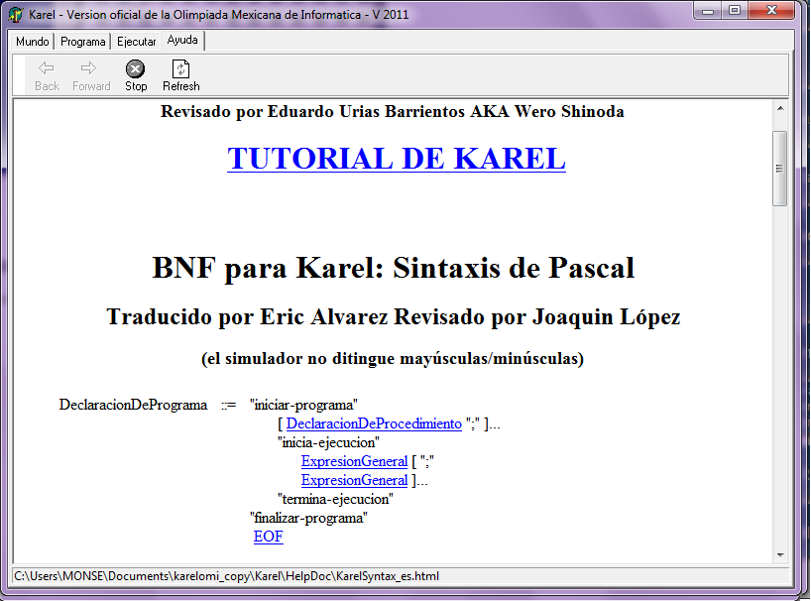Click the second ExpresionGeneral link
Screen dimensions: 811x601
pos(354,480)
